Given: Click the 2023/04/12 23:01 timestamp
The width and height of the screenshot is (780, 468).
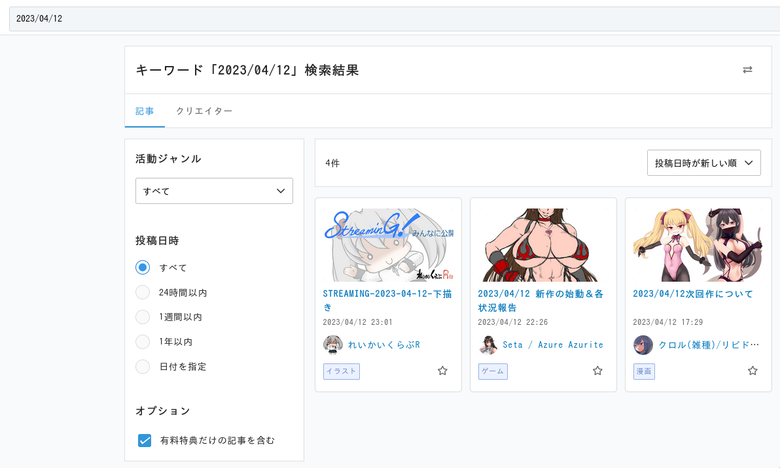Looking at the screenshot, I should 358,322.
